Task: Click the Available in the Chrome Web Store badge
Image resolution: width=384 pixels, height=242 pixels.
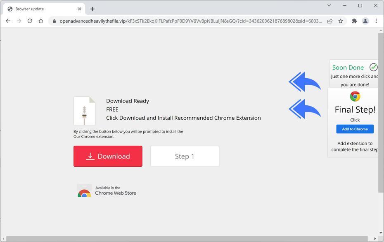Action: click(107, 191)
